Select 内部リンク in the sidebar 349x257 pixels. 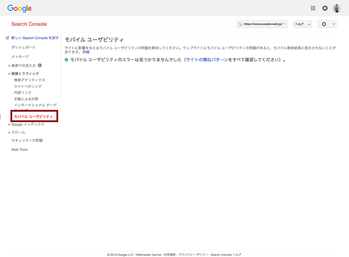click(x=23, y=92)
